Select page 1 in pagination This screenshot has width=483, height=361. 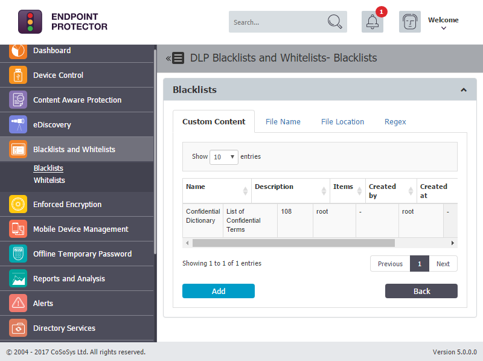pyautogui.click(x=420, y=264)
